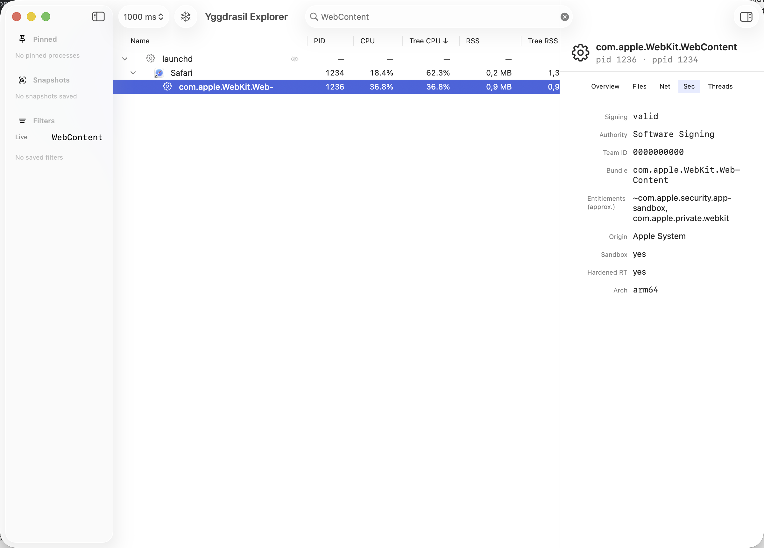Select the Sec tab
Image resolution: width=764 pixels, height=548 pixels.
(x=689, y=86)
